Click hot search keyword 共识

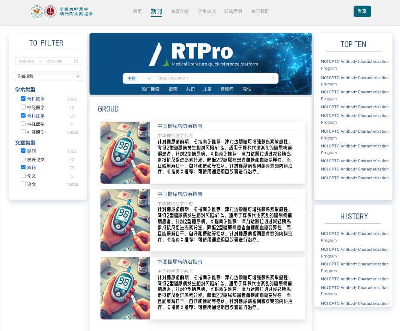tap(190, 89)
